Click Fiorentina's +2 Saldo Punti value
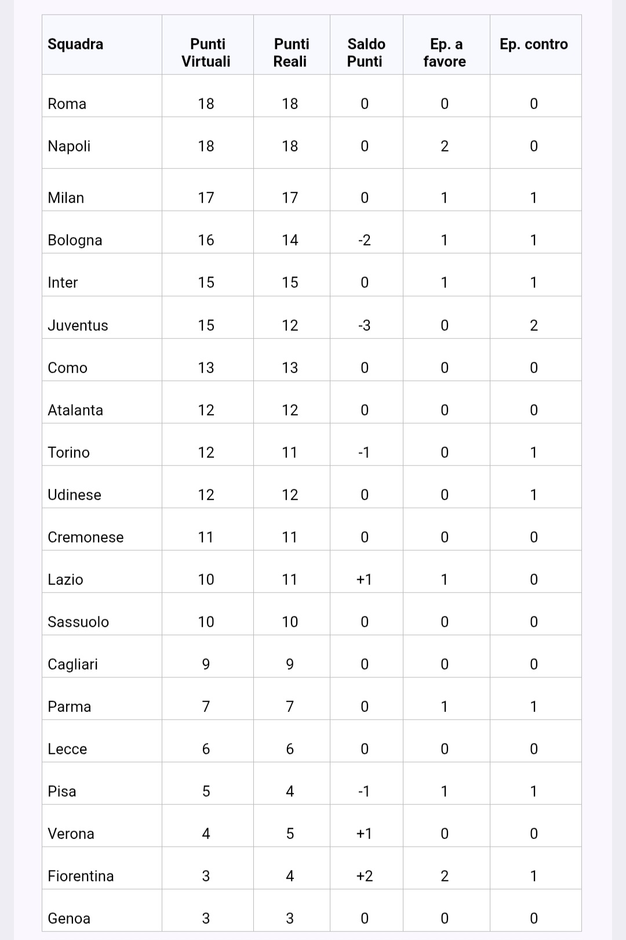The height and width of the screenshot is (940, 626). 365,876
